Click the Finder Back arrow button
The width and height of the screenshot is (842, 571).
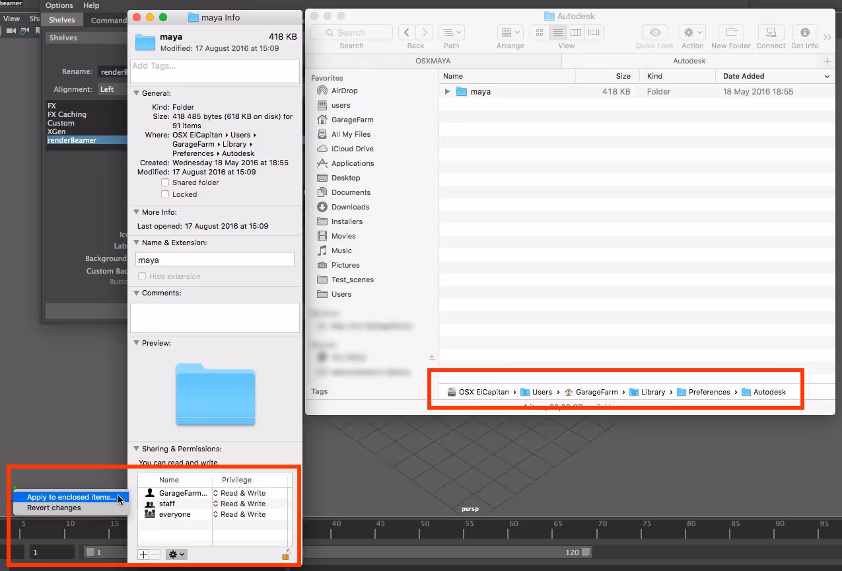407,32
